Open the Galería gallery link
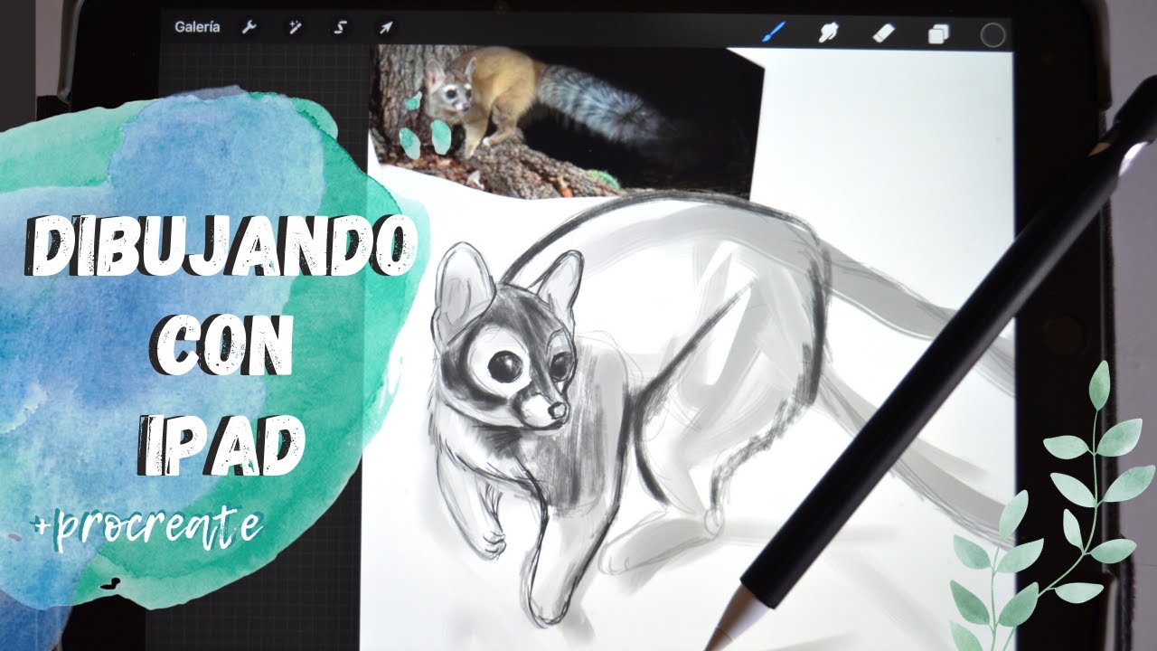 [196, 27]
